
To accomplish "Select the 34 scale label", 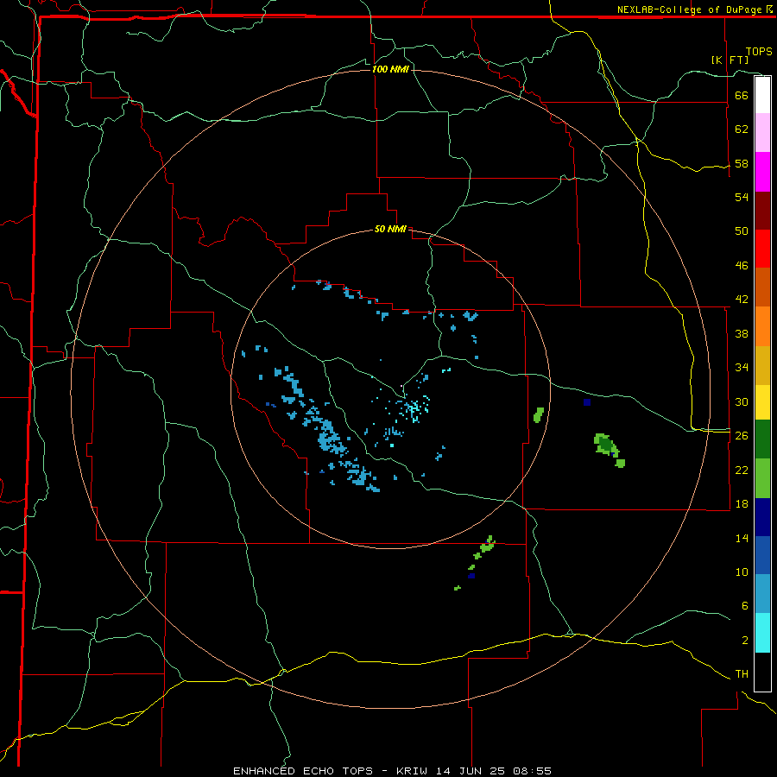I will click(x=742, y=367).
